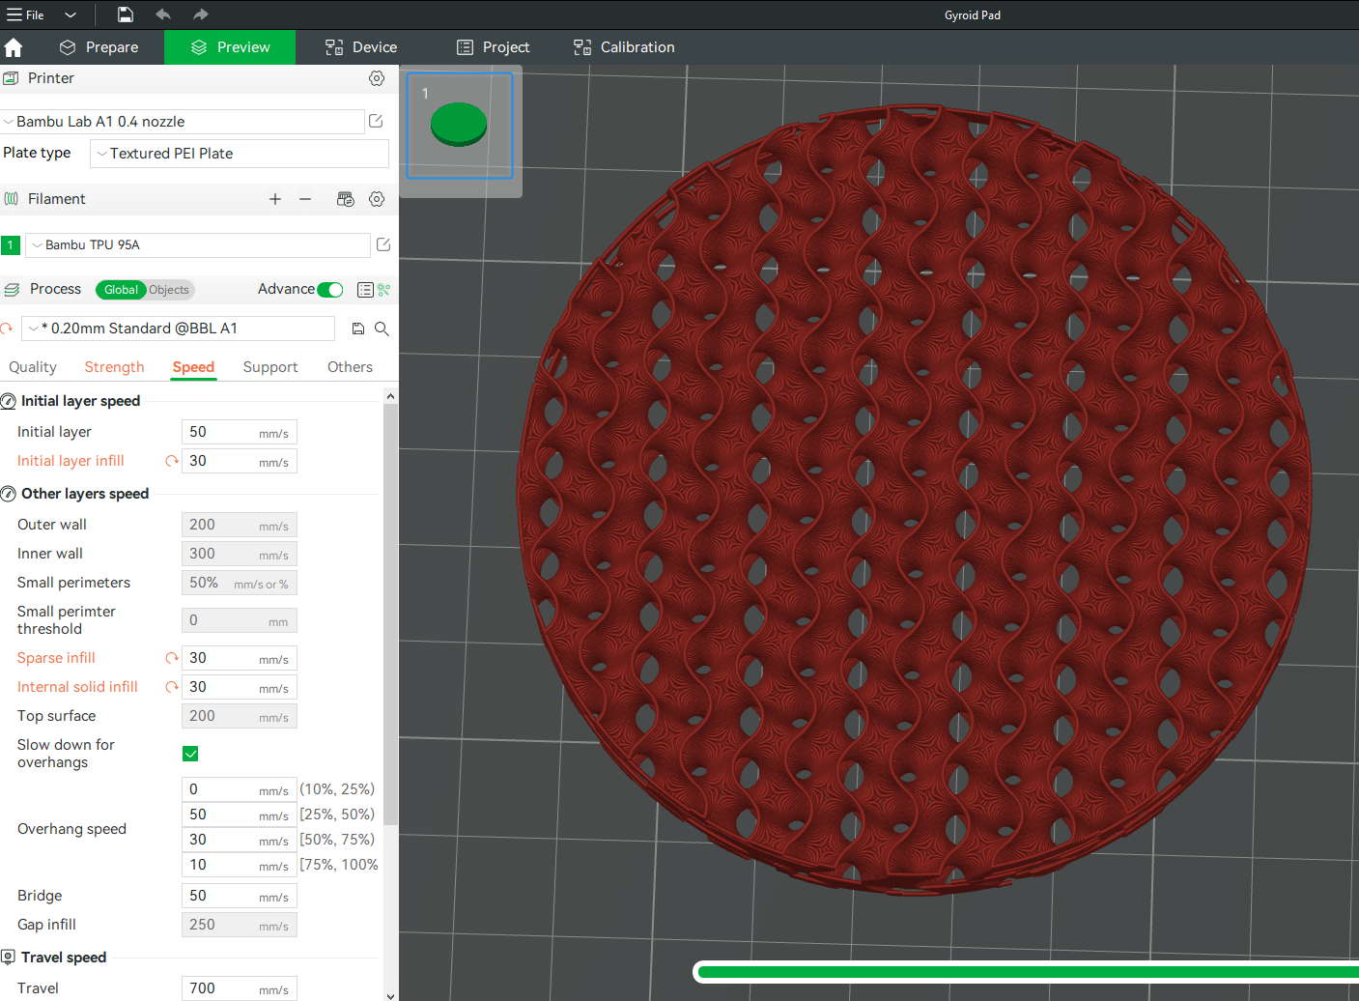
Task: Select plate 1 thumbnail
Action: [460, 126]
